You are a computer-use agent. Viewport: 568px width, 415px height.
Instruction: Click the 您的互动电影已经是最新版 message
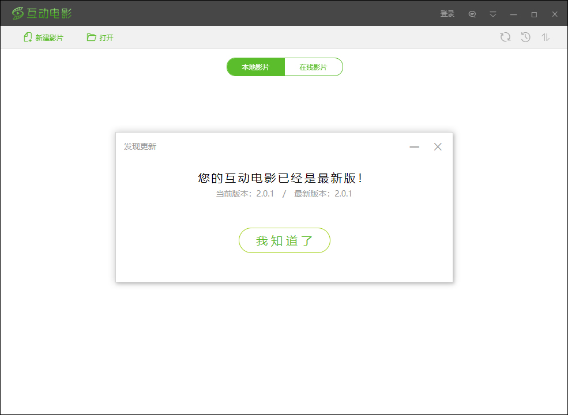(x=280, y=178)
